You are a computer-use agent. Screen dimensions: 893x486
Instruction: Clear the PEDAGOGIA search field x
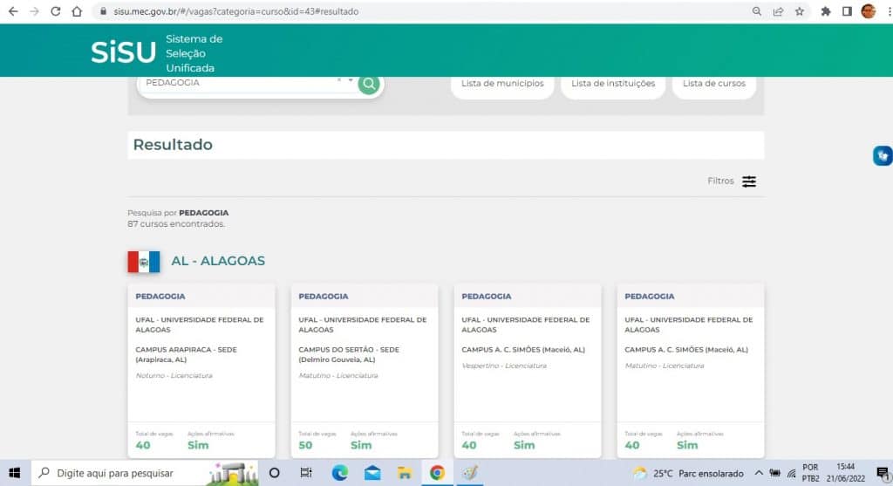(339, 80)
